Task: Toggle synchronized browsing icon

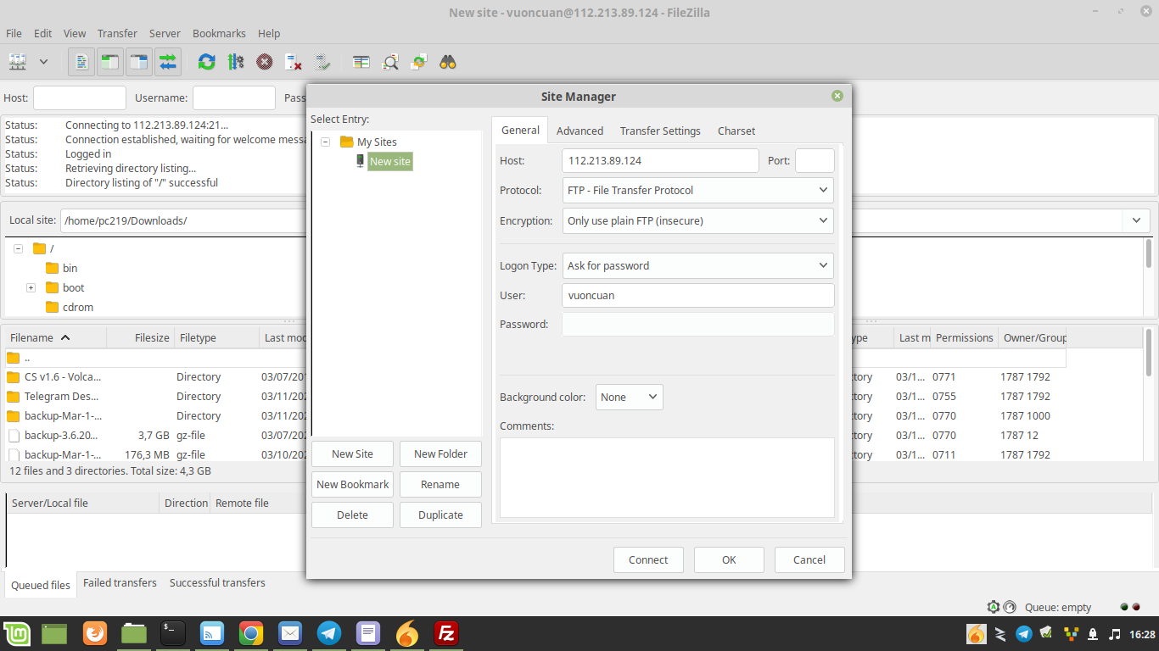Action: 419,62
